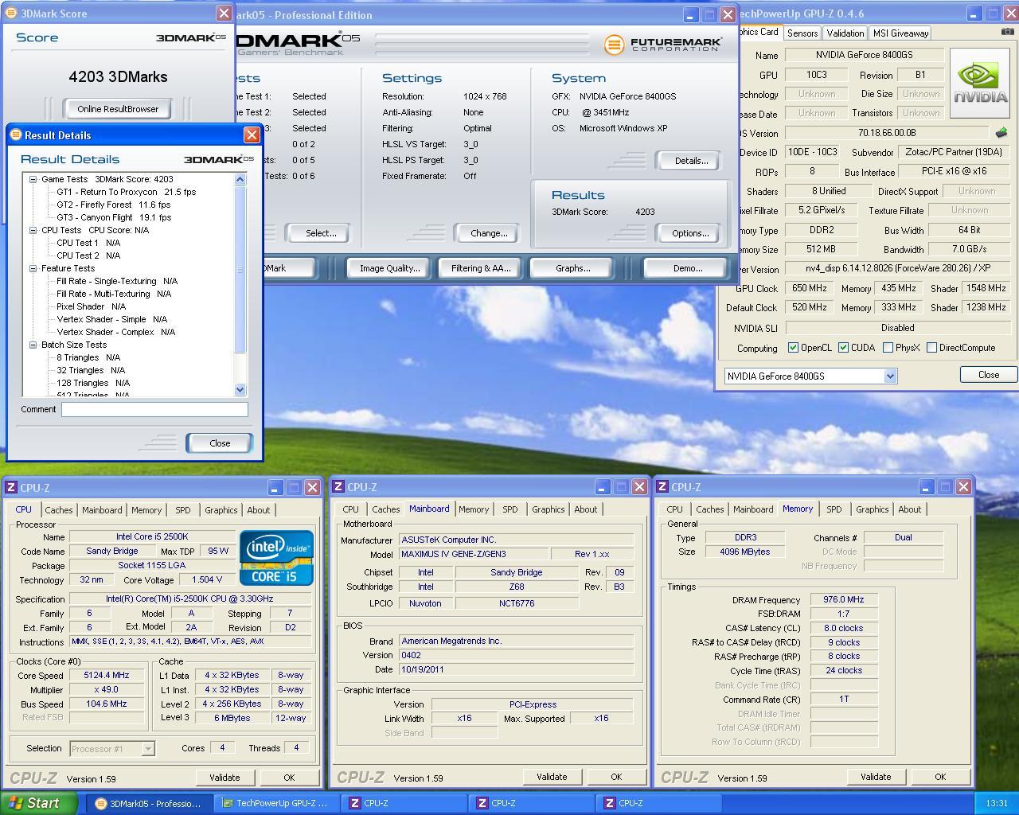Click the Comment input field

pos(154,409)
